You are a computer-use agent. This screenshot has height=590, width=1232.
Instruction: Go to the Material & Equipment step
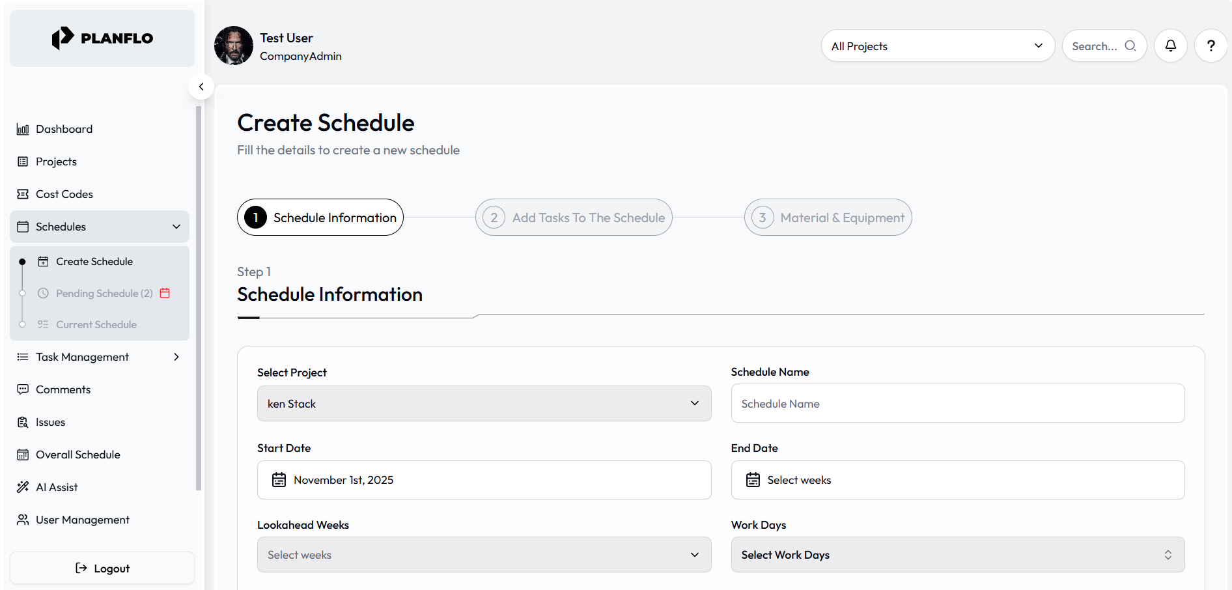pos(828,217)
